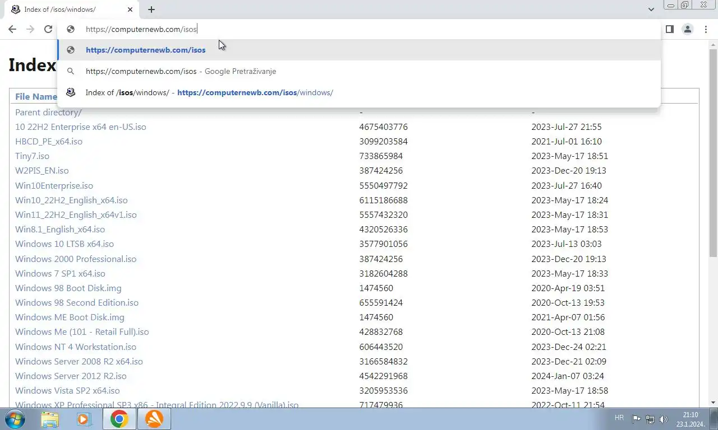Launch Windows Media Player from taskbar
This screenshot has height=430, width=718.
click(84, 419)
